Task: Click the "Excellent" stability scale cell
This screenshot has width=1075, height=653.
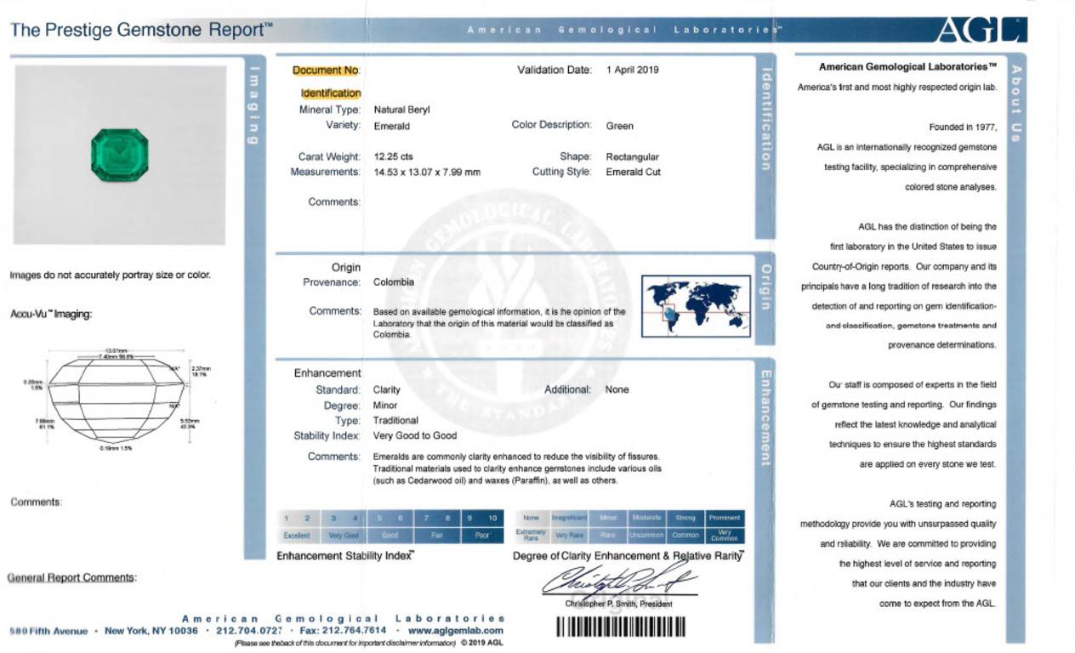Action: [298, 536]
